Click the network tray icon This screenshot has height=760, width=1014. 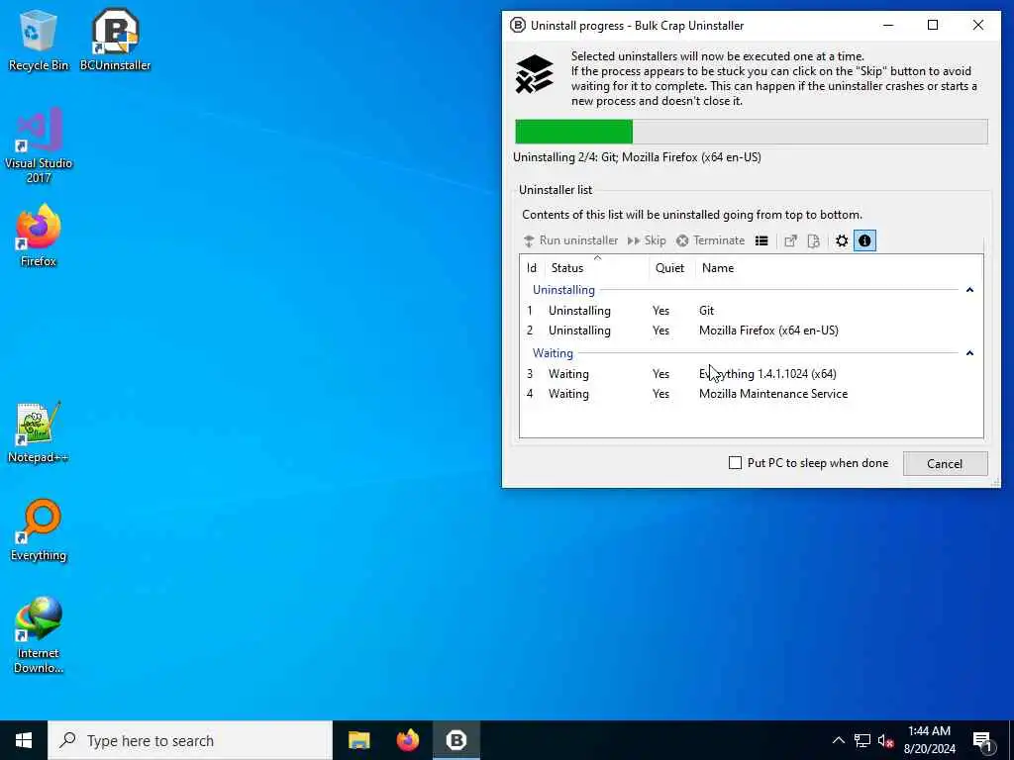point(862,740)
